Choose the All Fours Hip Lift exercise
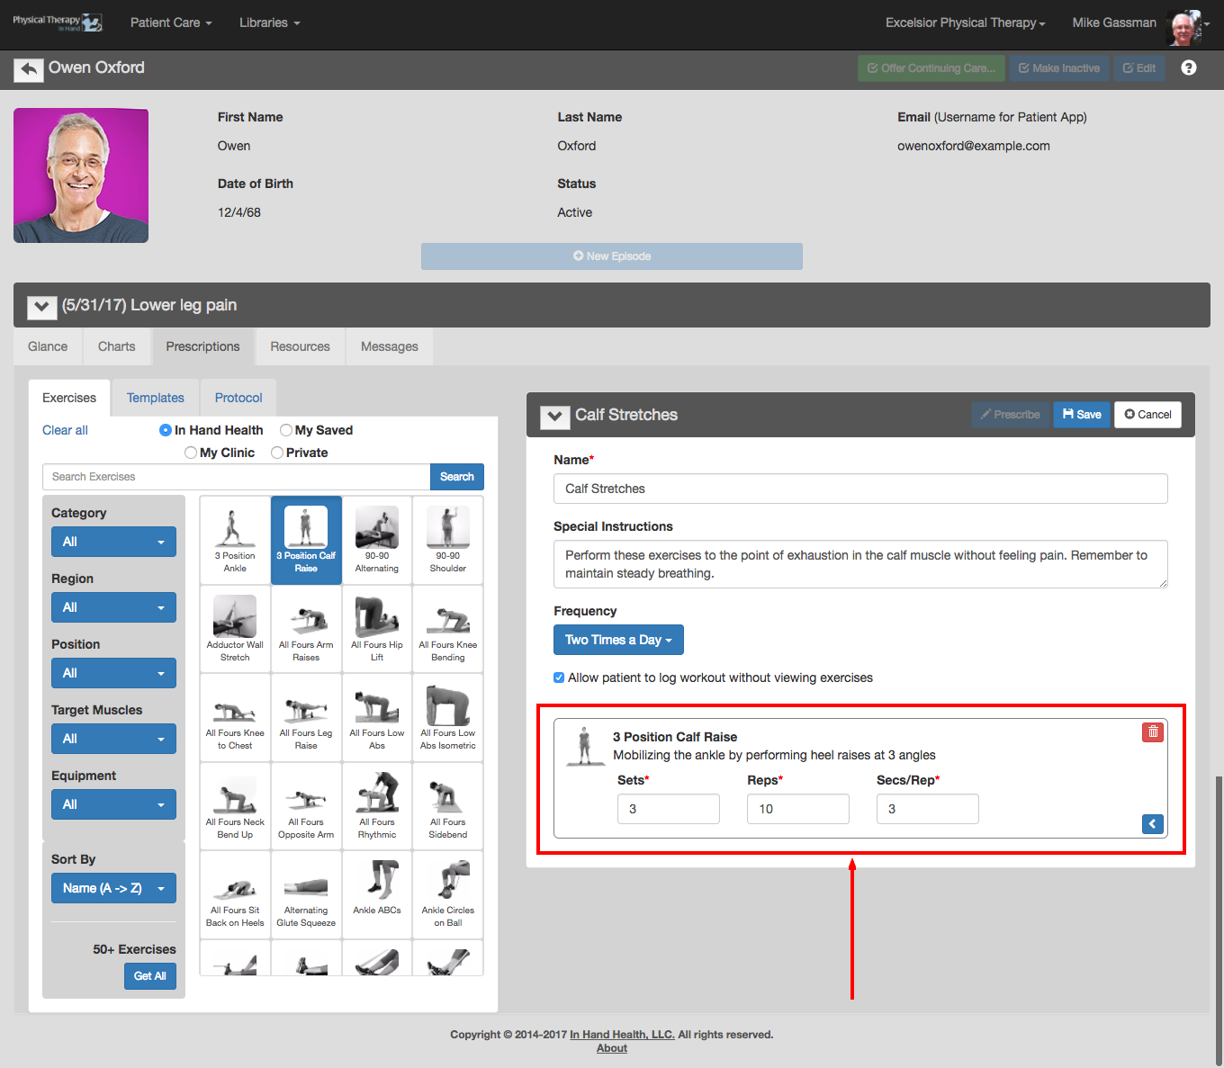Screen dimensions: 1224x1068 pos(377,628)
